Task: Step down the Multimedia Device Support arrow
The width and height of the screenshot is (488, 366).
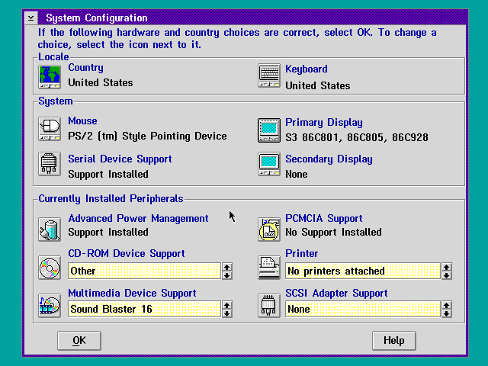Action: pyautogui.click(x=227, y=313)
